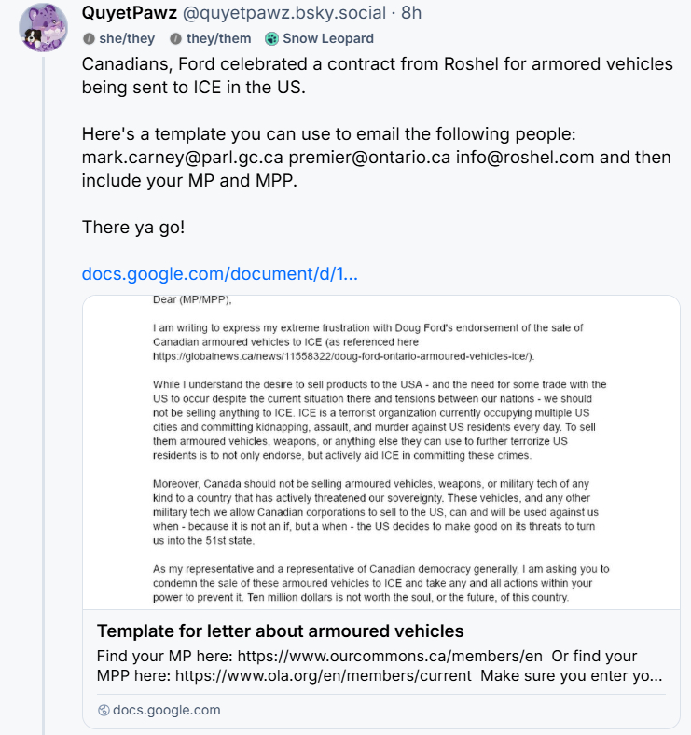Click the card description starting "Find your MP here"
Screen dimensions: 691x735
coord(380,665)
